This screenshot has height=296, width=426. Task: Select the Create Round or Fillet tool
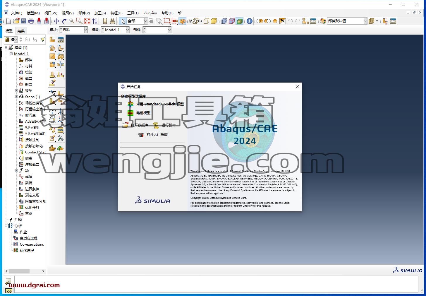(x=52, y=64)
